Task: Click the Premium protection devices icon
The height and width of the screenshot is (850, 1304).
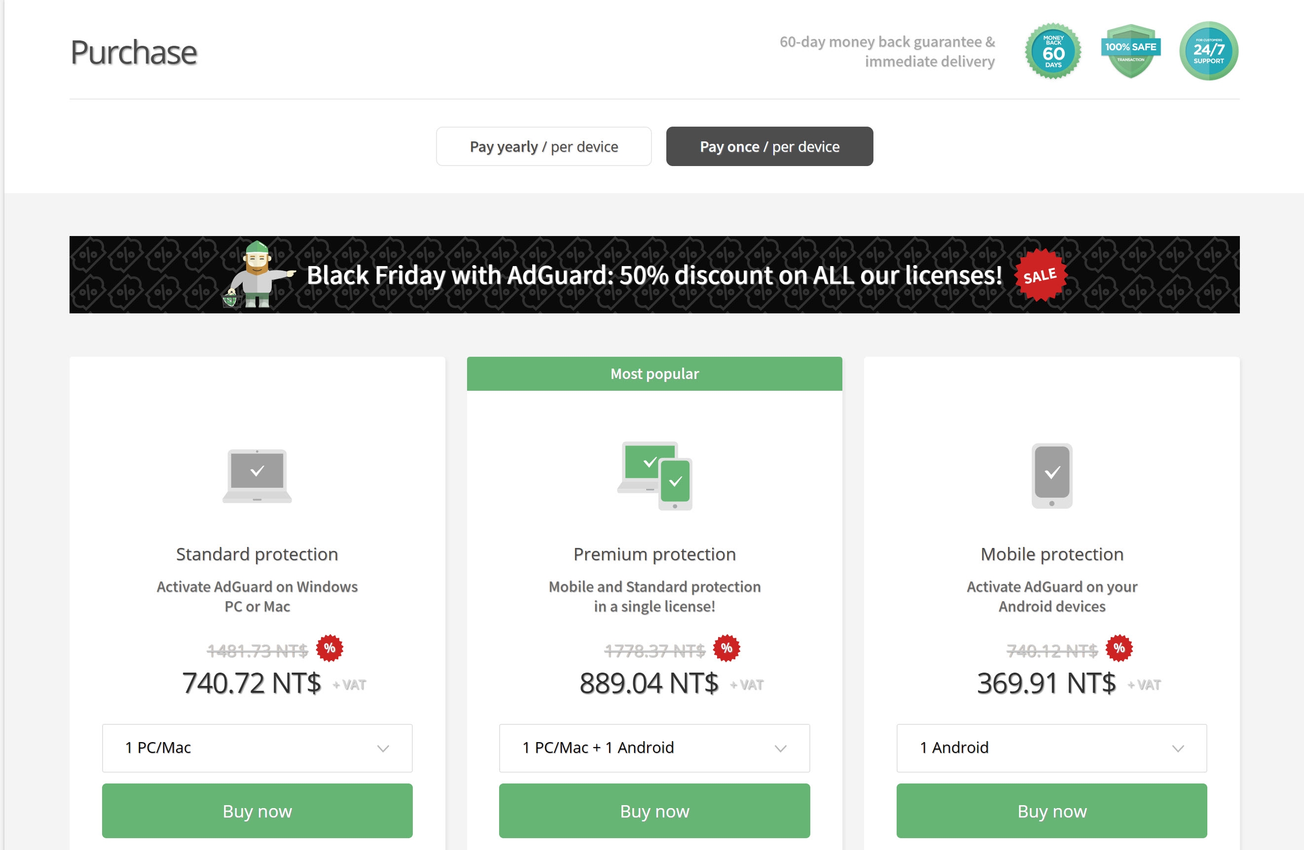Action: coord(655,476)
